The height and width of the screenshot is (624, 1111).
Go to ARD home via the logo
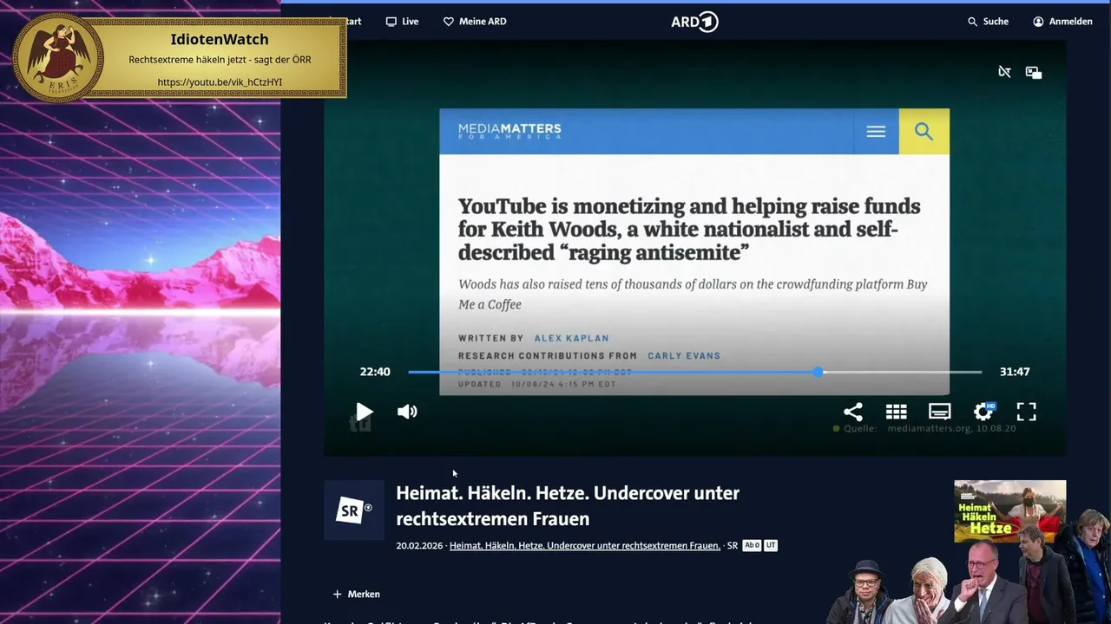point(694,22)
